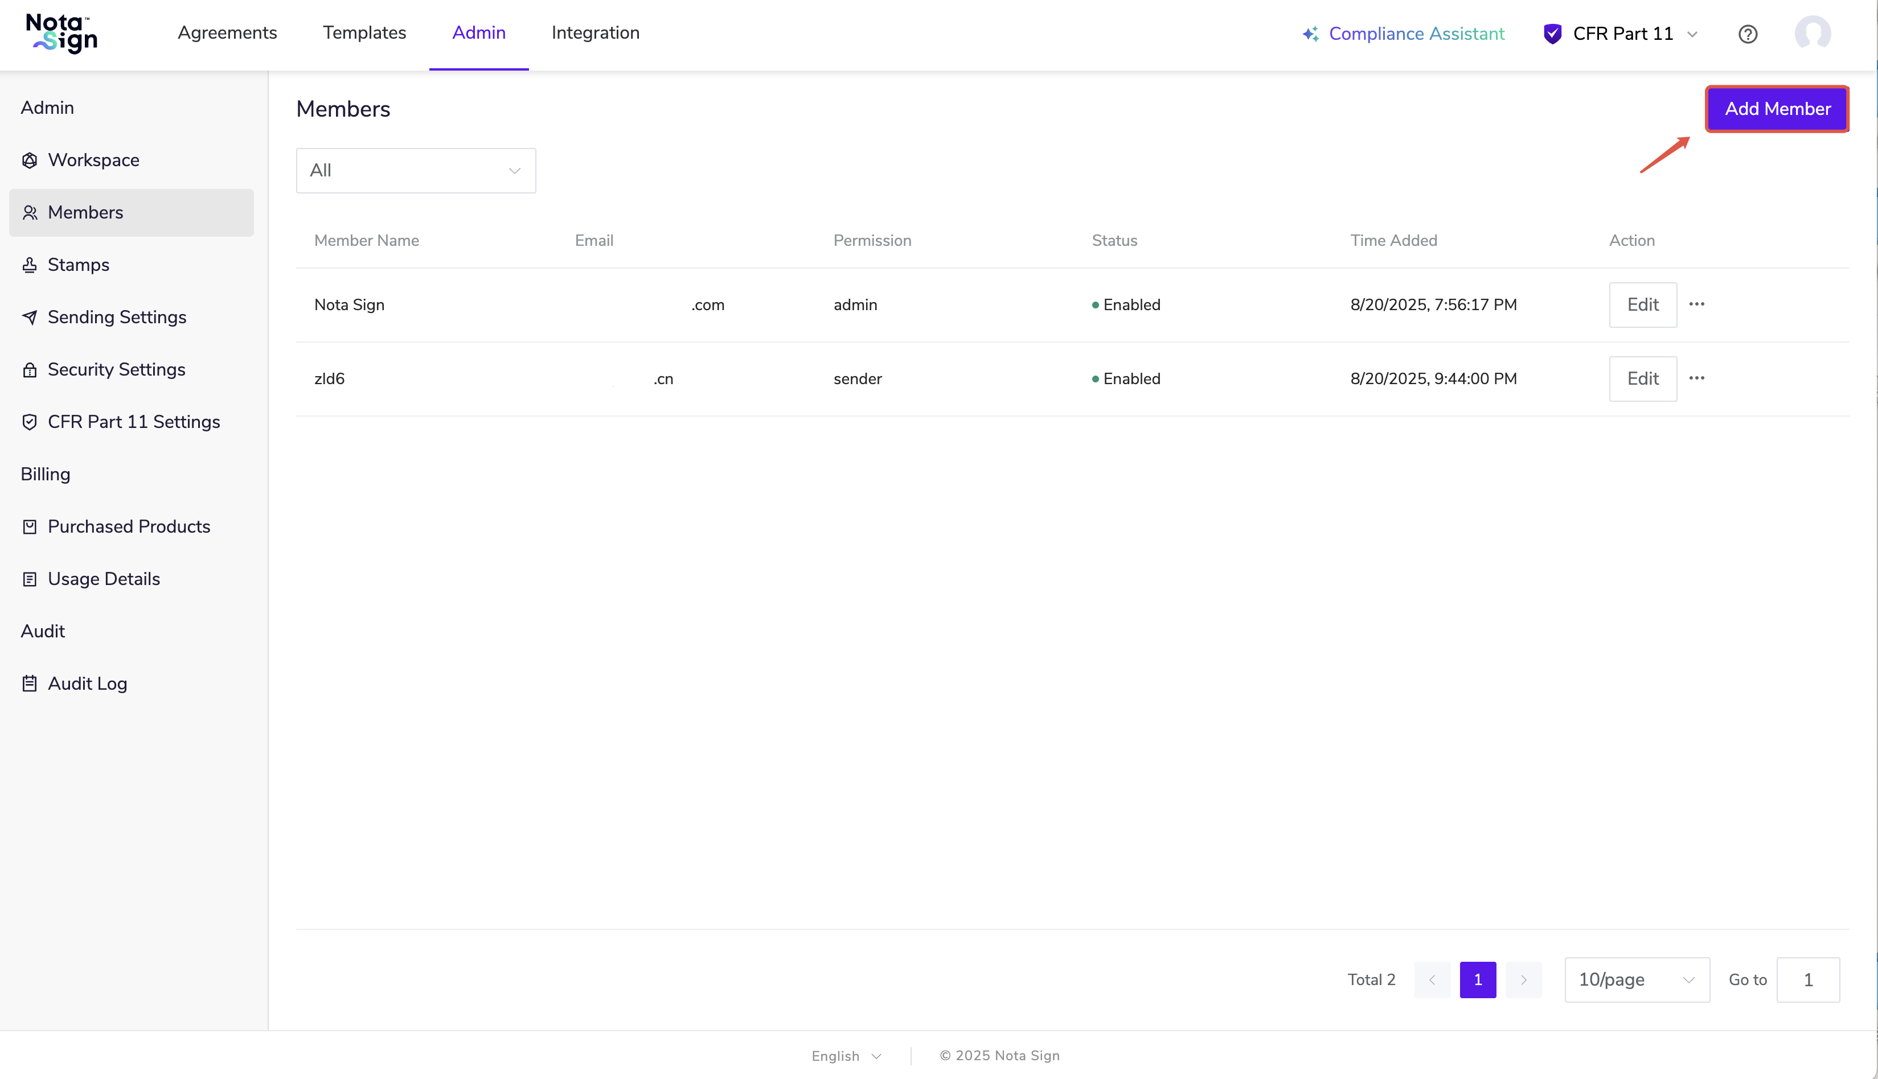Open more actions for zld6 member
Screen dimensions: 1878x1079
(1696, 378)
